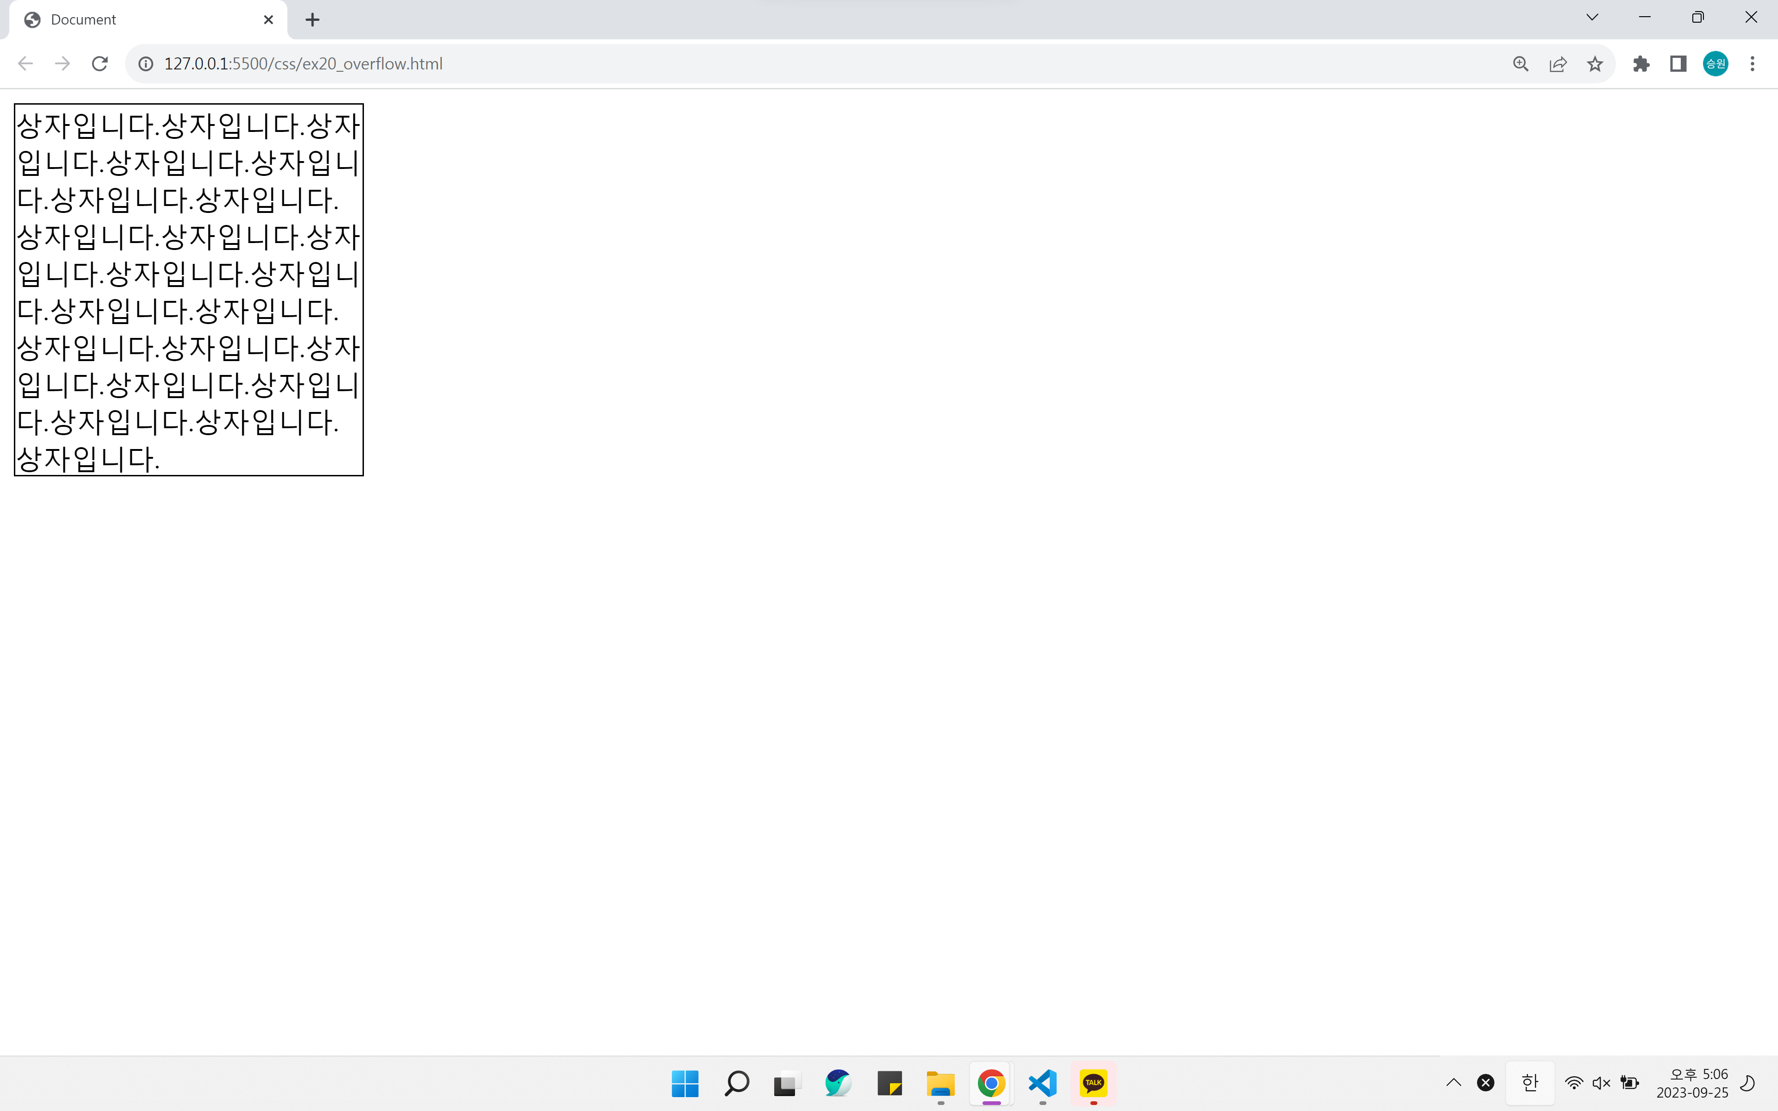This screenshot has height=1111, width=1778.
Task: Share this page via share icon
Action: [x=1558, y=64]
